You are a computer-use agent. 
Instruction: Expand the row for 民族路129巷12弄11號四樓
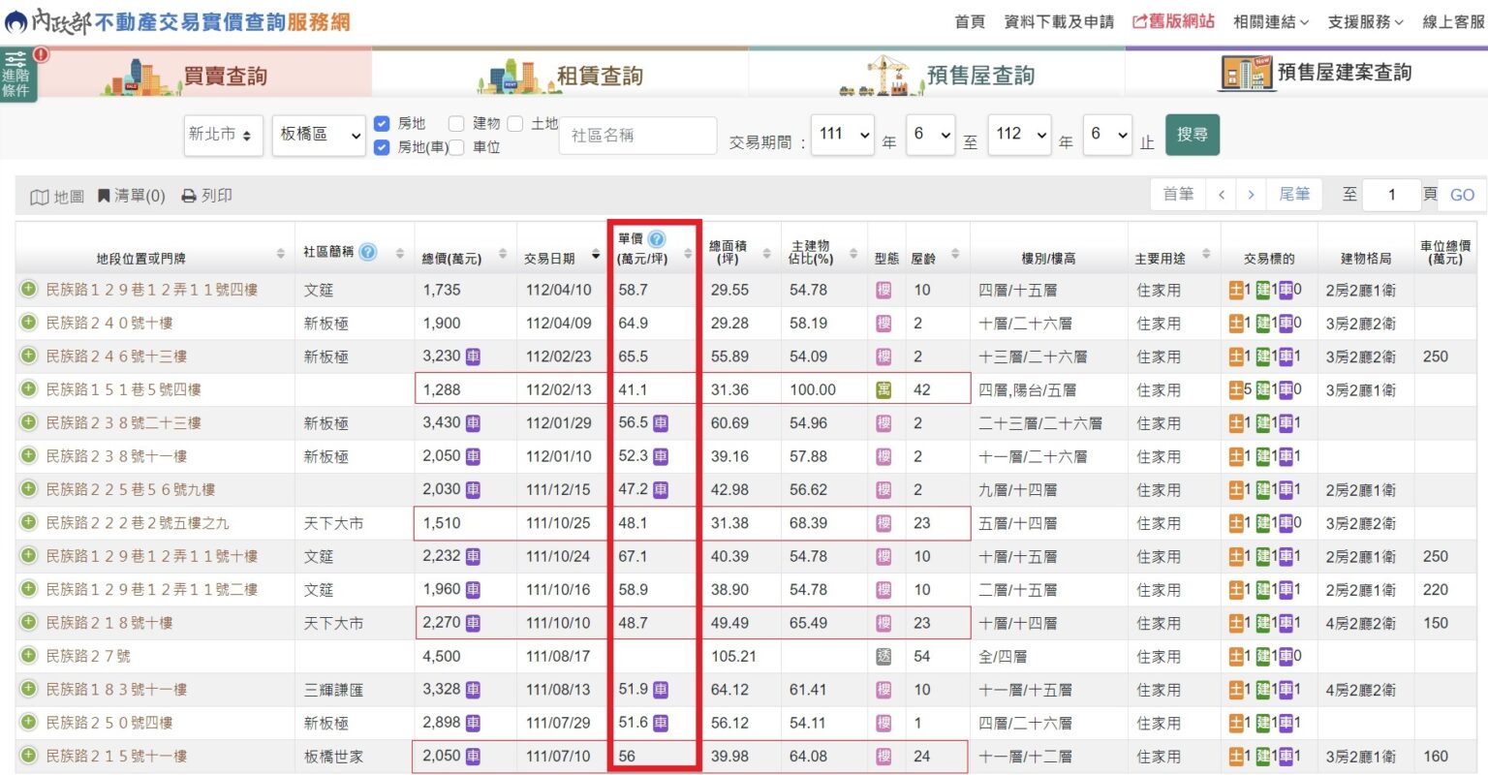[x=28, y=289]
